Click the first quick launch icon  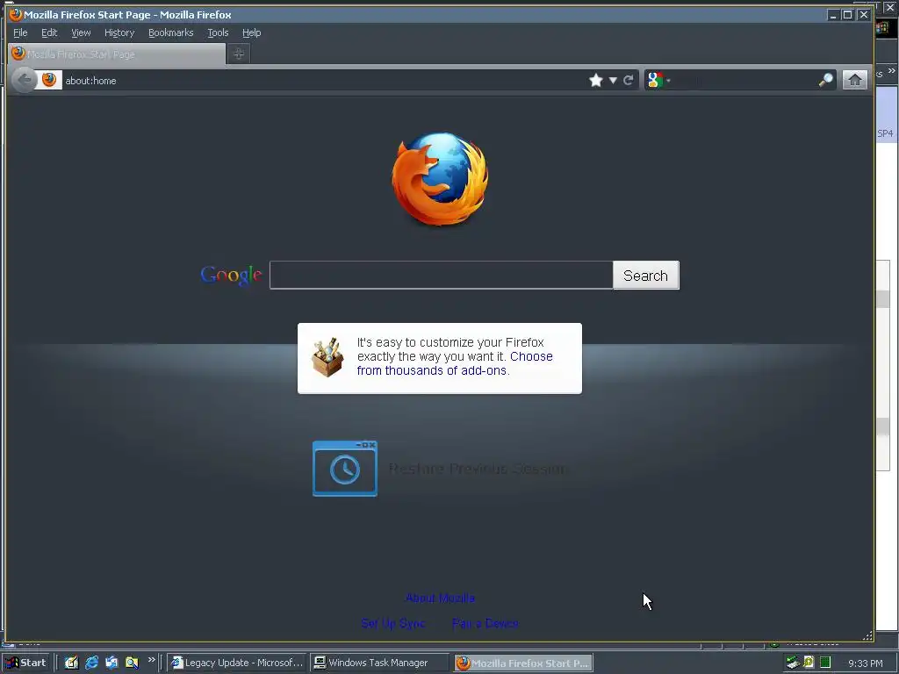71,663
